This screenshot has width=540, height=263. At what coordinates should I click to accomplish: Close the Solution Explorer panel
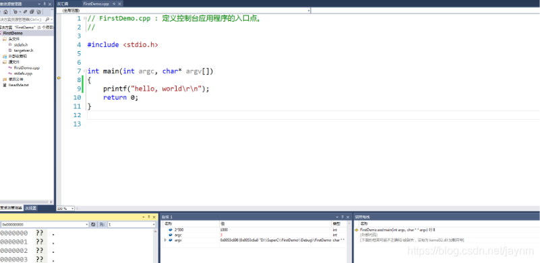(50, 4)
